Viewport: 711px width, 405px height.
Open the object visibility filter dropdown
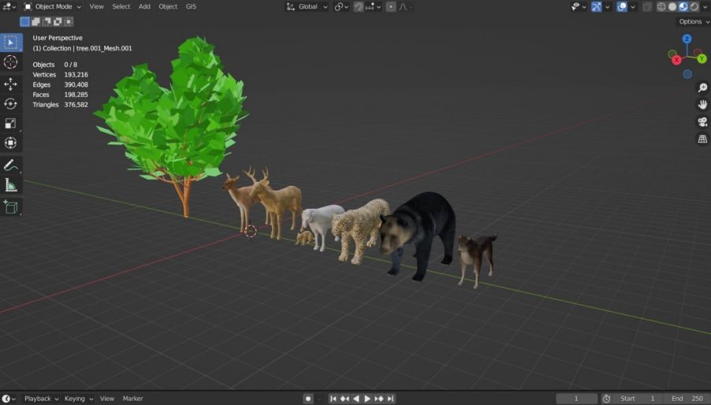point(579,7)
